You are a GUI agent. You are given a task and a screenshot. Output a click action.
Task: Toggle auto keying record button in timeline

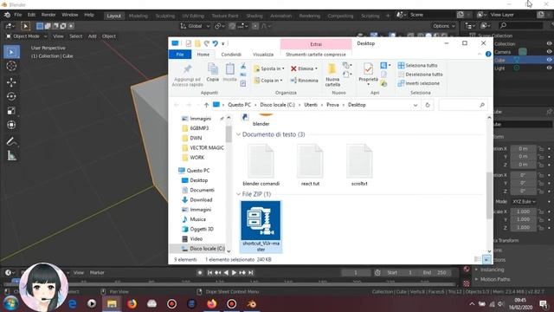pos(200,273)
